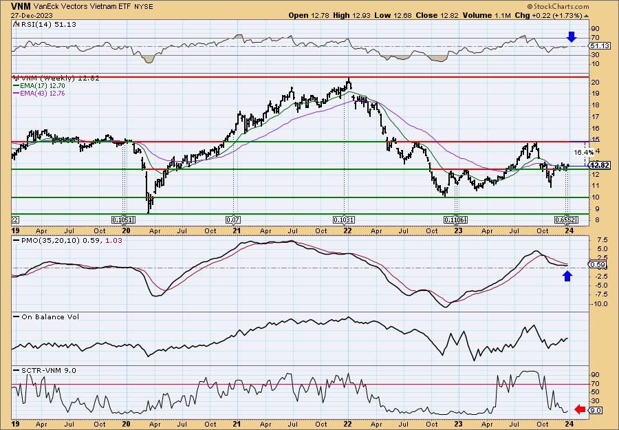Viewport: 619px width, 430px height.
Task: Click the 0.59 PMO value tag
Action: click(596, 265)
